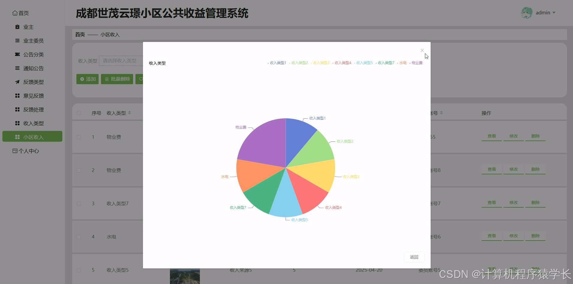573x284 pixels.
Task: Open the 请选择收入类型 dropdown
Action: (120, 61)
